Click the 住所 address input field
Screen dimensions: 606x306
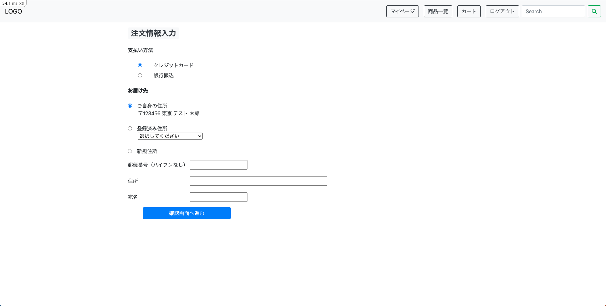click(258, 181)
